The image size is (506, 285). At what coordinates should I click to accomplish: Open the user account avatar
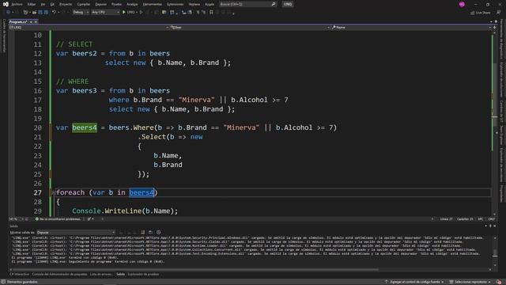click(x=462, y=4)
